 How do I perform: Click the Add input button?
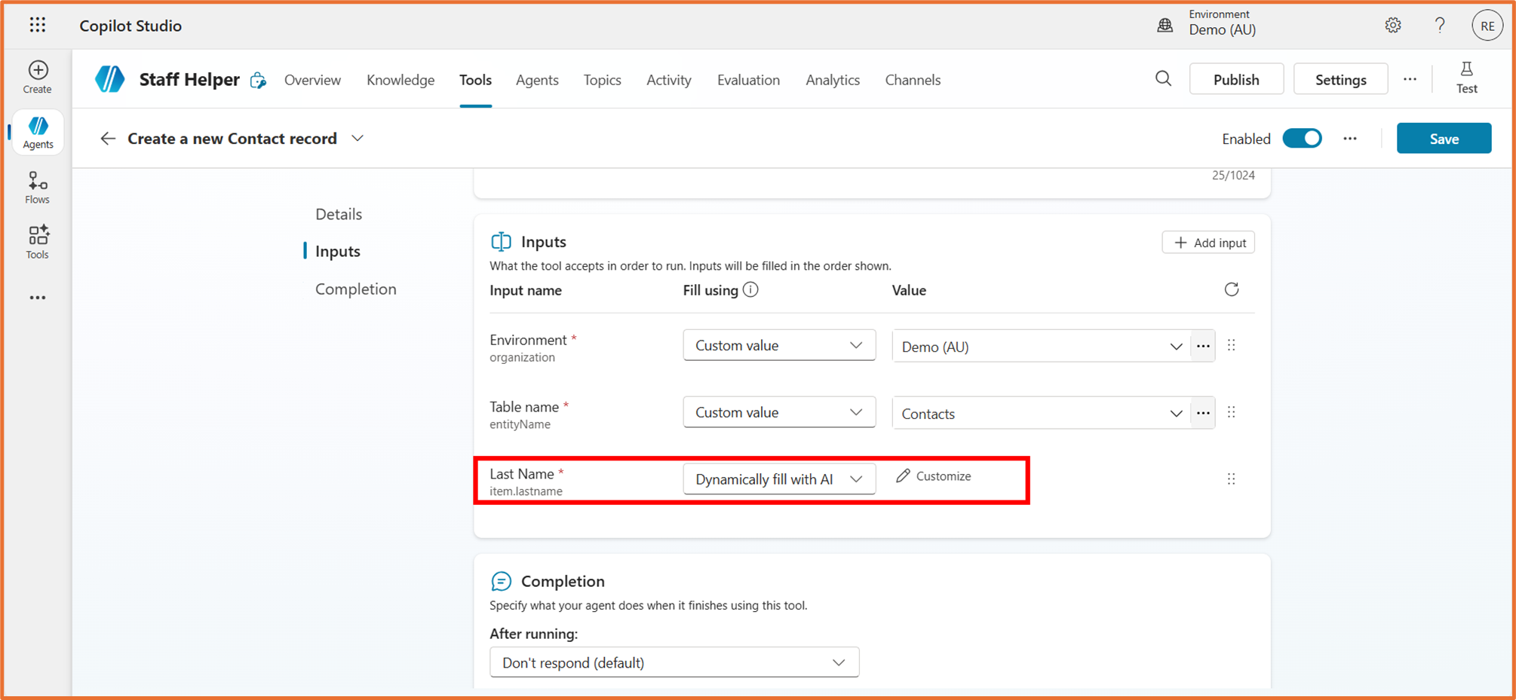pyautogui.click(x=1208, y=243)
